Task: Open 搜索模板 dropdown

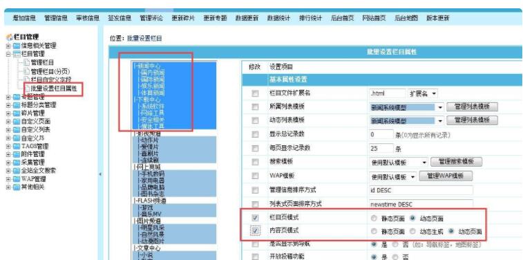Action: point(398,162)
